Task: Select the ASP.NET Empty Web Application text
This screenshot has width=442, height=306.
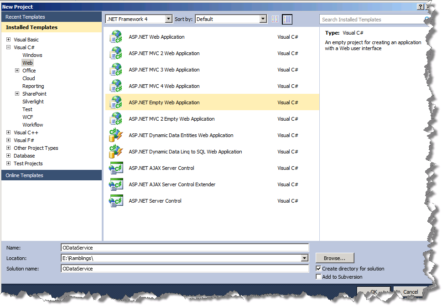Action: (x=164, y=102)
